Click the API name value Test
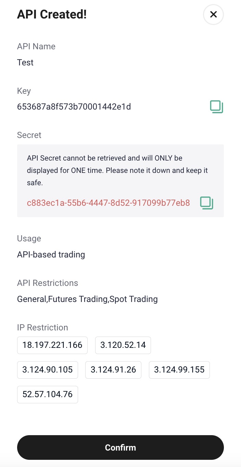The width and height of the screenshot is (241, 467). click(x=25, y=63)
